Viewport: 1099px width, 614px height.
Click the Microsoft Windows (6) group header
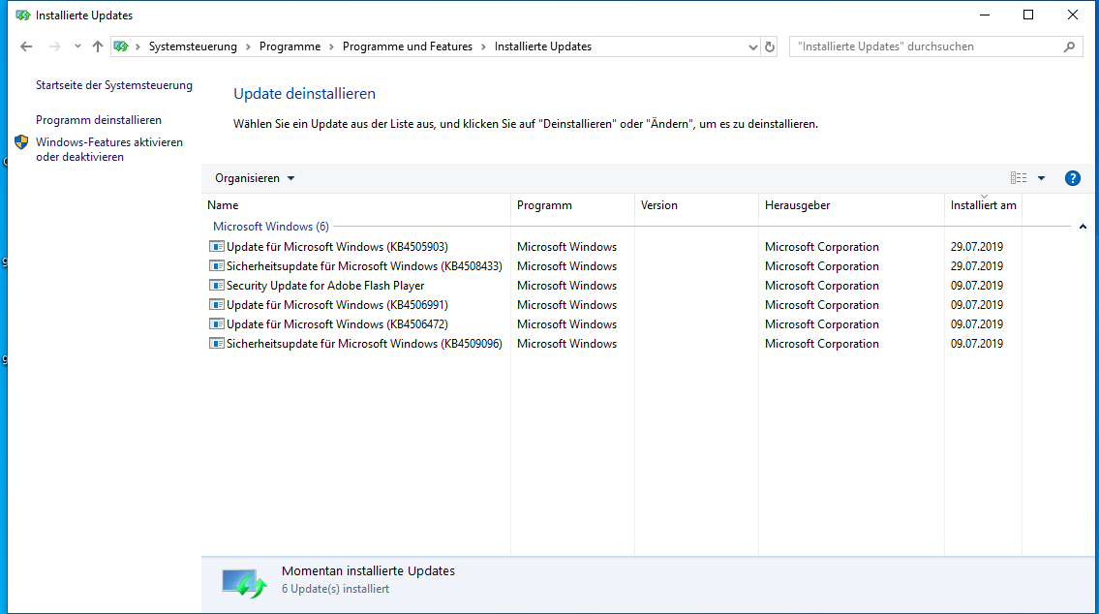(x=270, y=227)
